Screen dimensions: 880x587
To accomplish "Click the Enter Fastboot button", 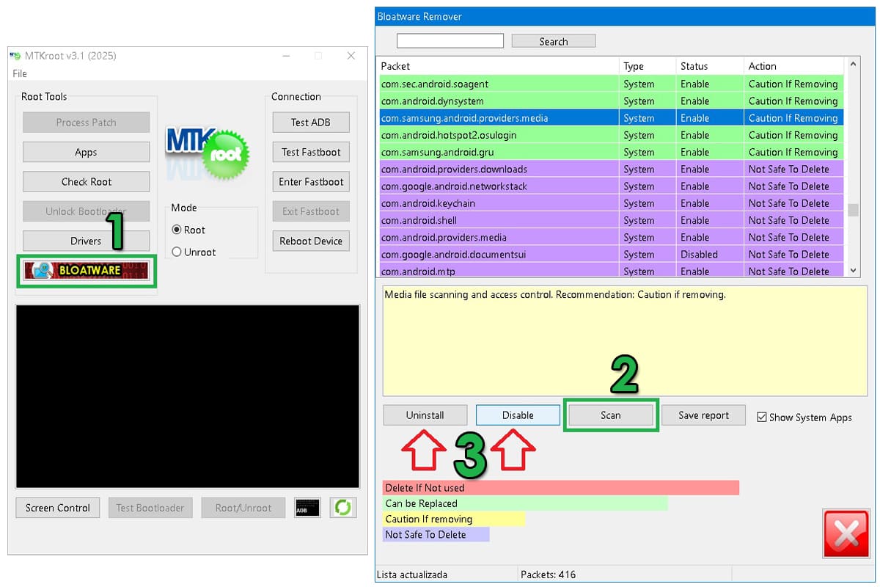I will click(311, 181).
